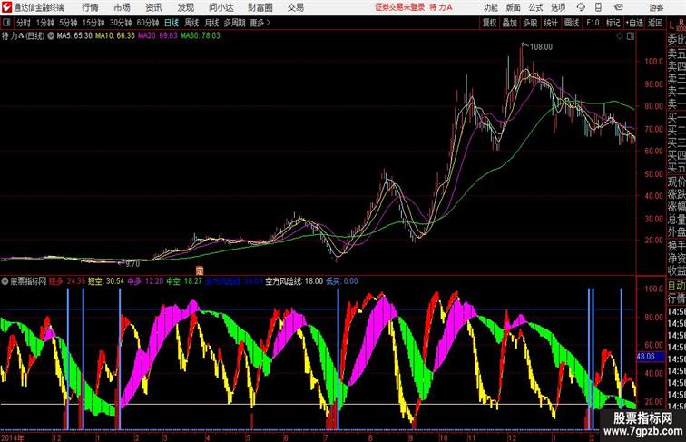
Task: Select the 周线 weekly period tab
Action: click(x=191, y=23)
